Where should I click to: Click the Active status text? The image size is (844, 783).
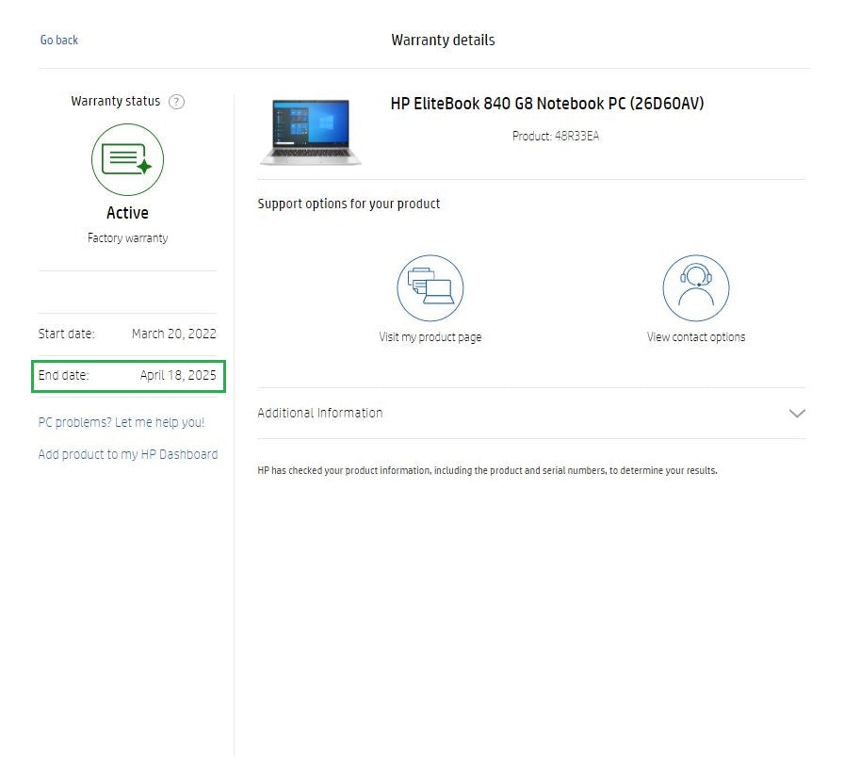(x=127, y=213)
